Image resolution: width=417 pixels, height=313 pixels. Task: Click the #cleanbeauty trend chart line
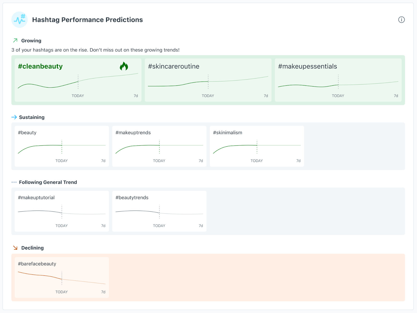coord(78,81)
